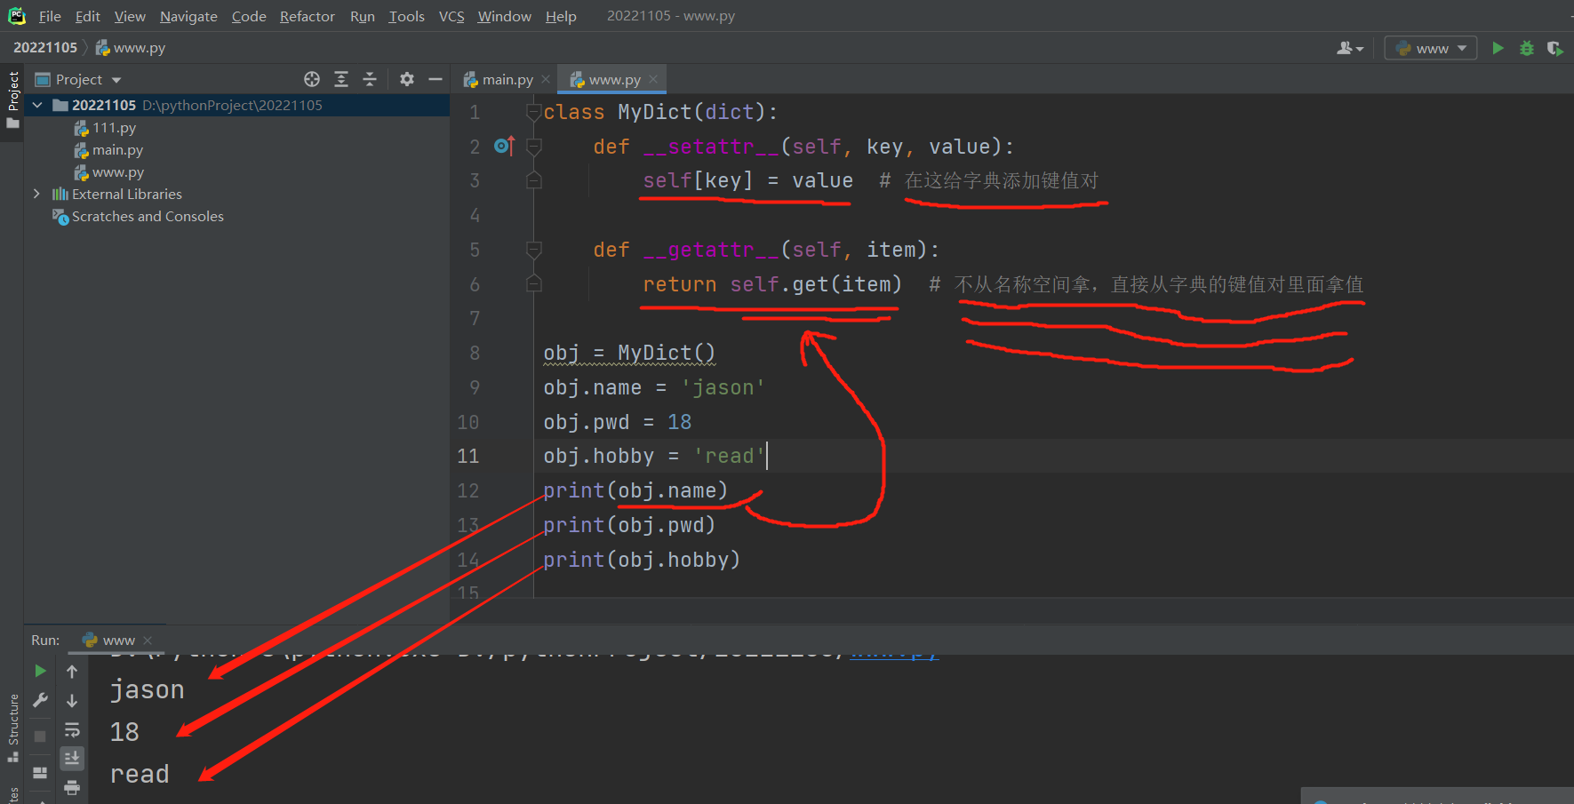Open the Refactor menu
The image size is (1574, 804).
pyautogui.click(x=307, y=16)
